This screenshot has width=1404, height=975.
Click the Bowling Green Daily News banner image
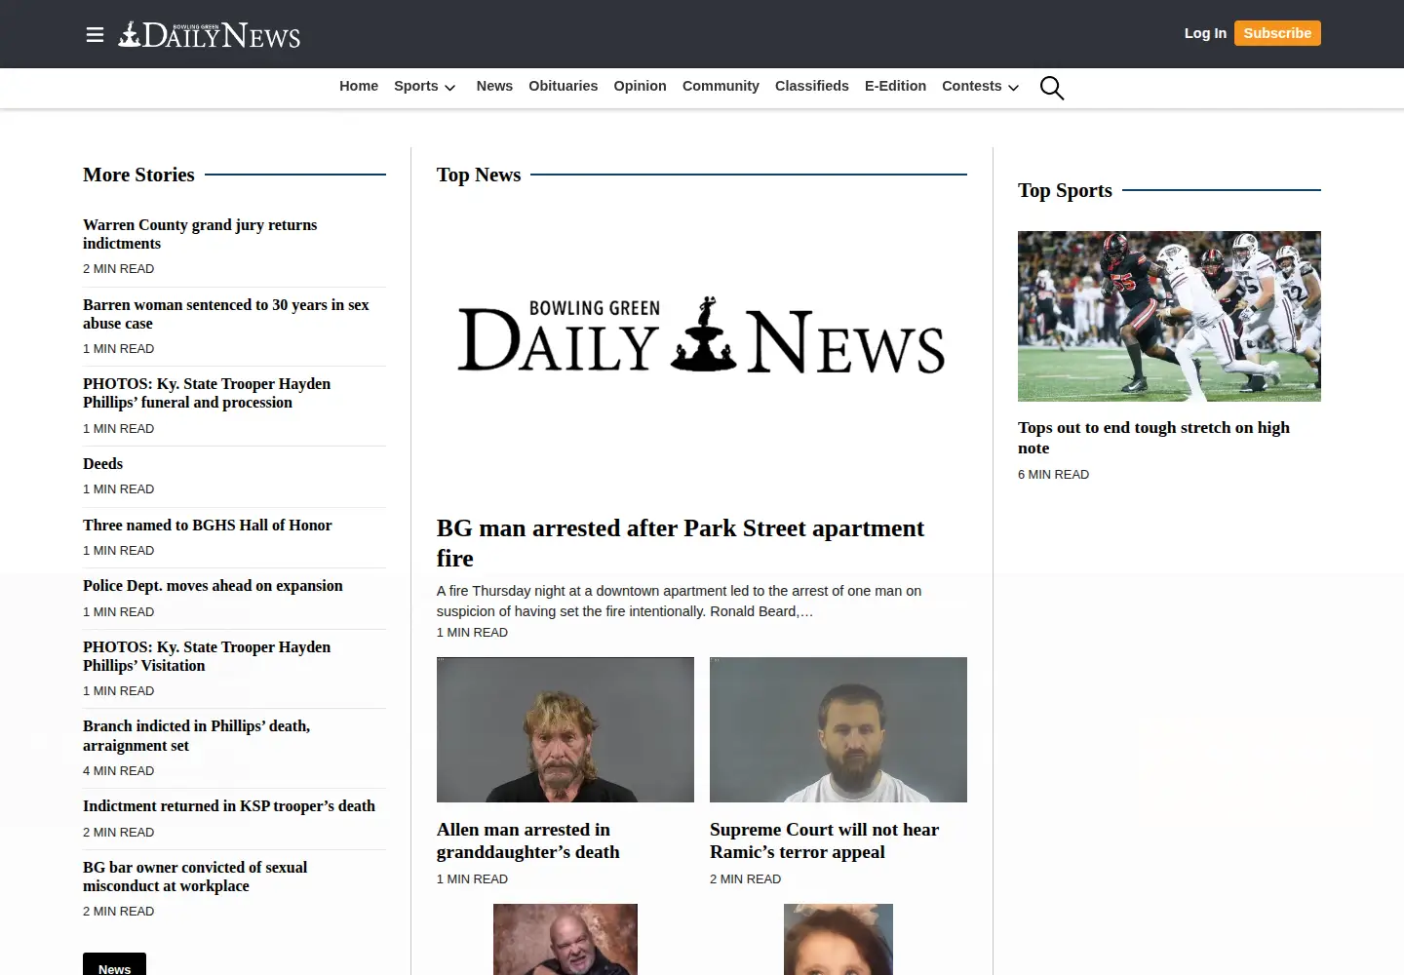[x=702, y=336]
